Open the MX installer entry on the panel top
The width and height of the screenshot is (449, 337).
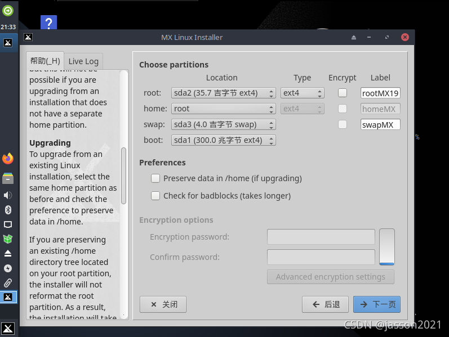pyautogui.click(x=8, y=43)
